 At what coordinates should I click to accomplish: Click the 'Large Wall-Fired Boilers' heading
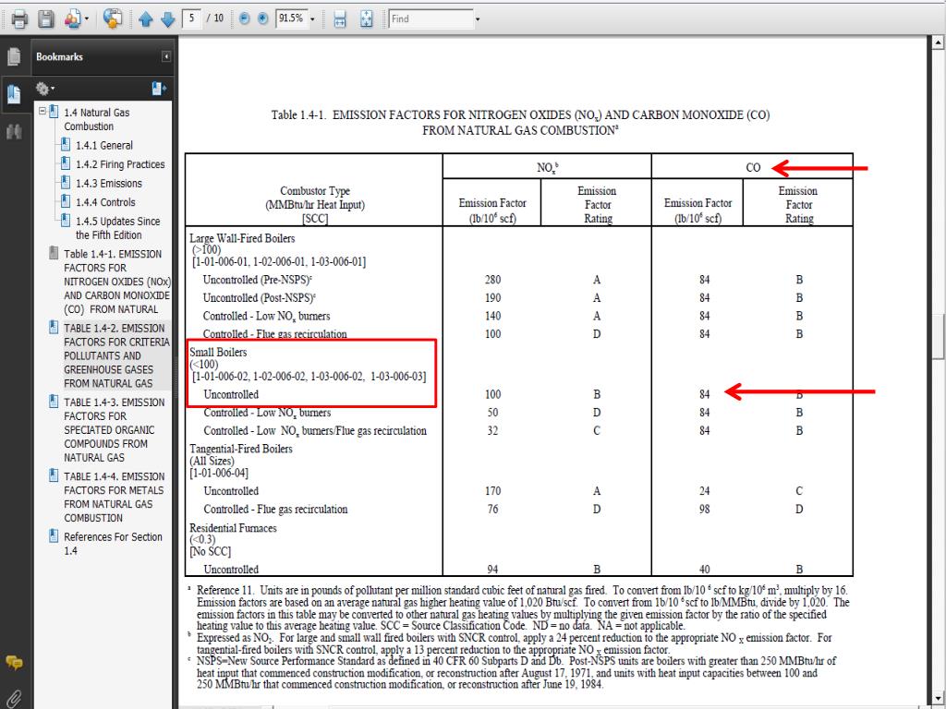tap(242, 238)
